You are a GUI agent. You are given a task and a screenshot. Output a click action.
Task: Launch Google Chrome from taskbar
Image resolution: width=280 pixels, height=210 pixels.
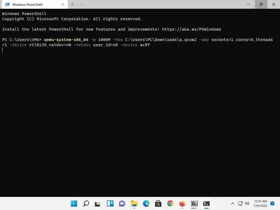(170, 203)
